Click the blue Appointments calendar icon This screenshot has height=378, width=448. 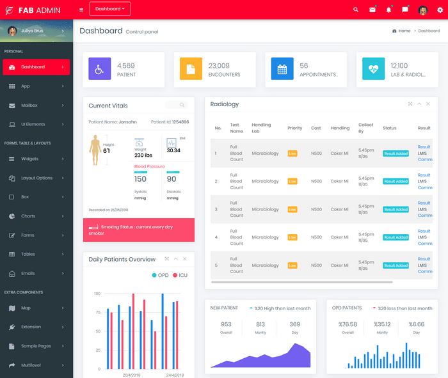[x=282, y=69]
